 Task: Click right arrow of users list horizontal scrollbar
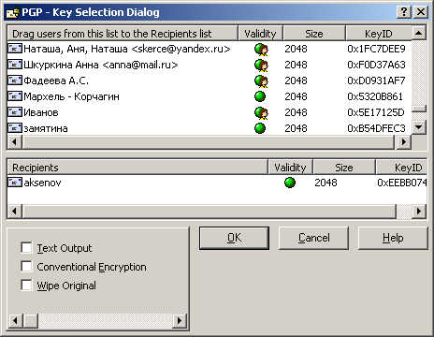point(404,142)
